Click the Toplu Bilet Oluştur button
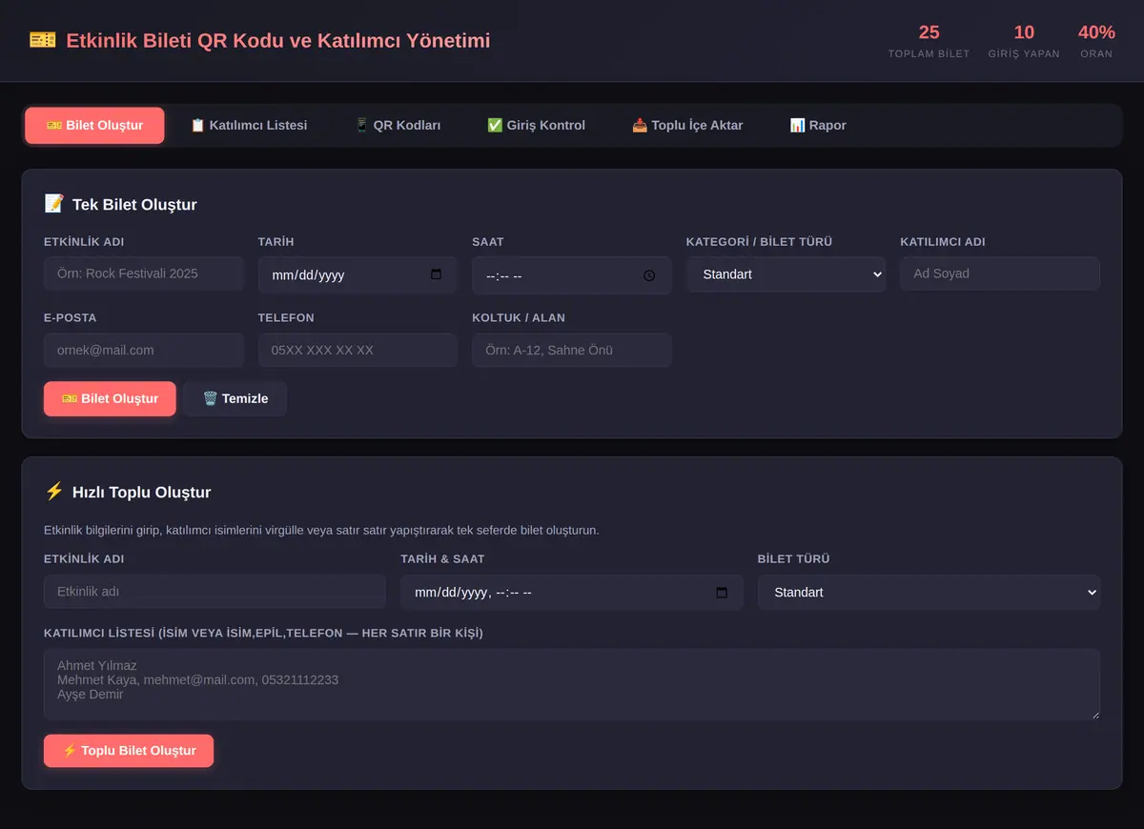 pos(129,751)
